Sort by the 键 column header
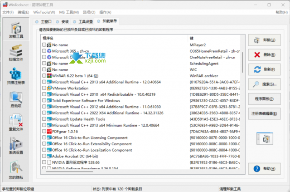The width and height of the screenshot is (290, 192). 214,38
